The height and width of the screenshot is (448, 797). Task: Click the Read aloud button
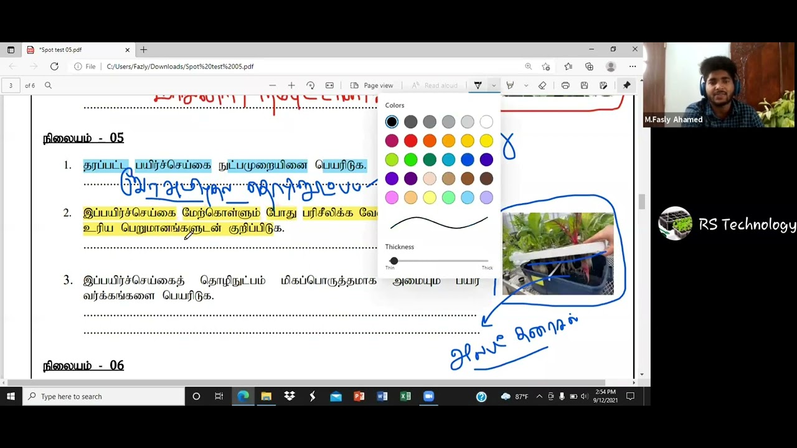tap(435, 85)
